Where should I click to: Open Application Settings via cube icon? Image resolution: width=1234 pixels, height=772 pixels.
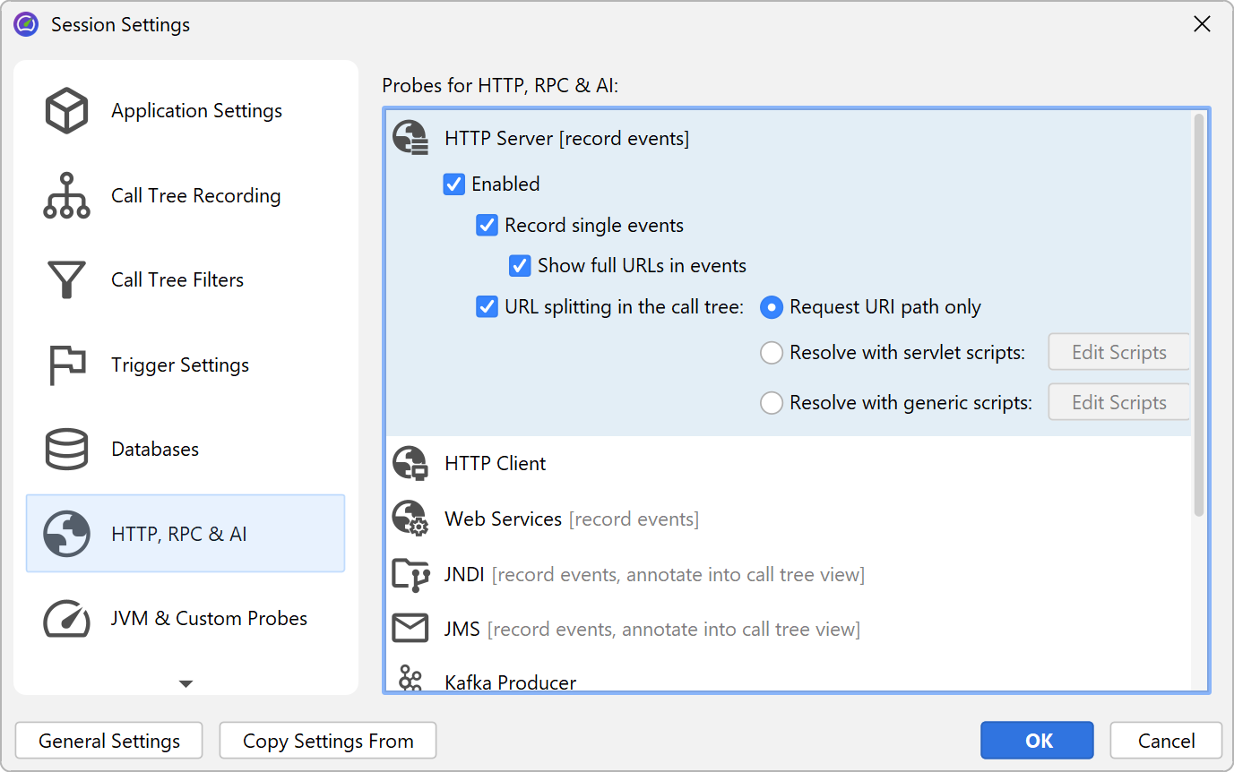[66, 111]
